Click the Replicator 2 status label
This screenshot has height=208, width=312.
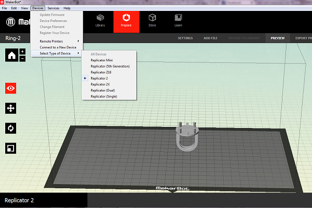click(x=19, y=200)
